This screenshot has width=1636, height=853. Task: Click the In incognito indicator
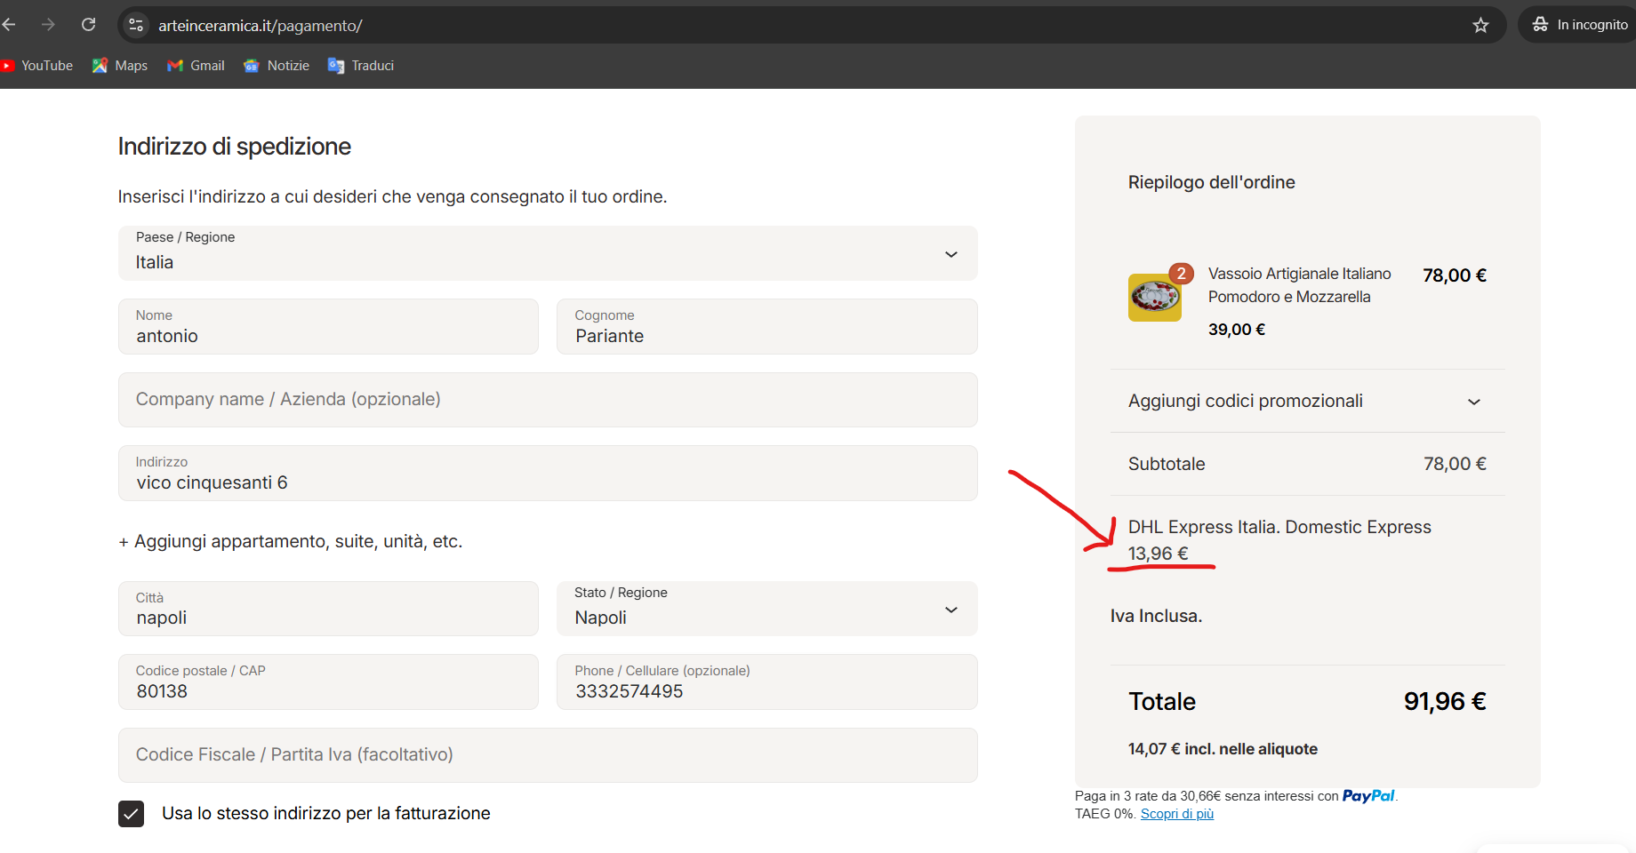coord(1580,25)
